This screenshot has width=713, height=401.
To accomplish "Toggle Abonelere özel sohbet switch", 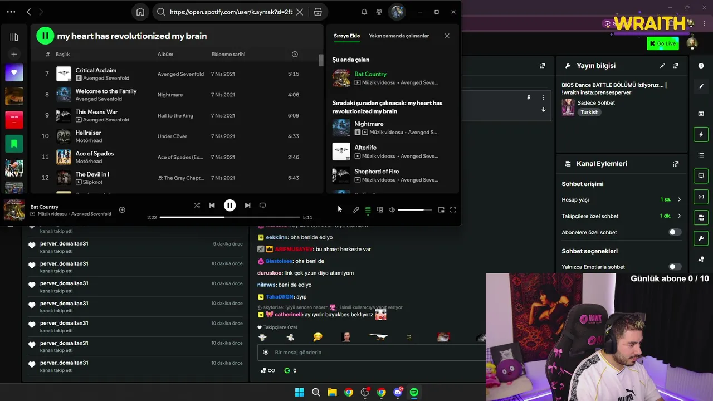I will point(675,232).
